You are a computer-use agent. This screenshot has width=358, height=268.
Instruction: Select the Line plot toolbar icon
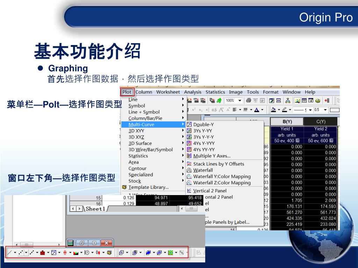click(10, 253)
